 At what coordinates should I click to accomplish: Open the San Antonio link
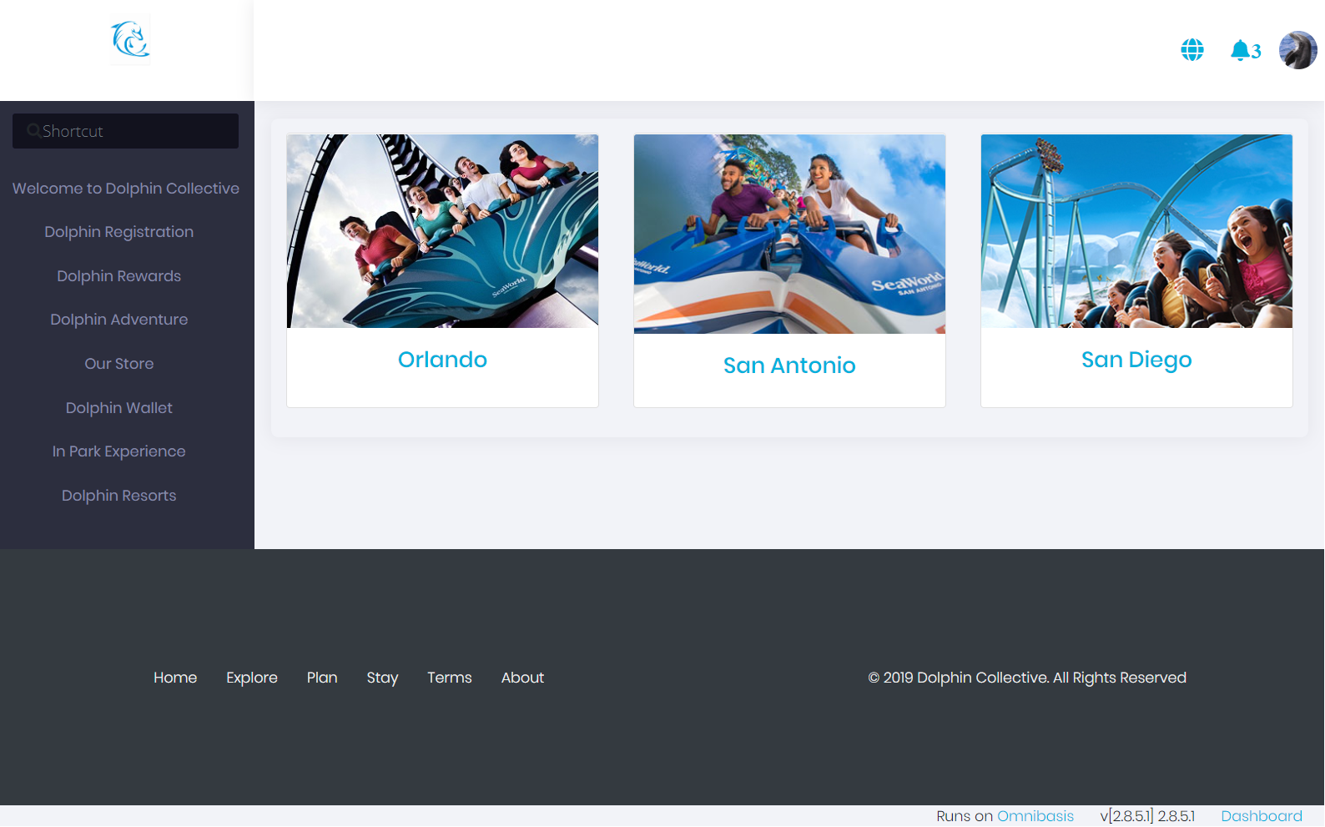[x=789, y=366]
